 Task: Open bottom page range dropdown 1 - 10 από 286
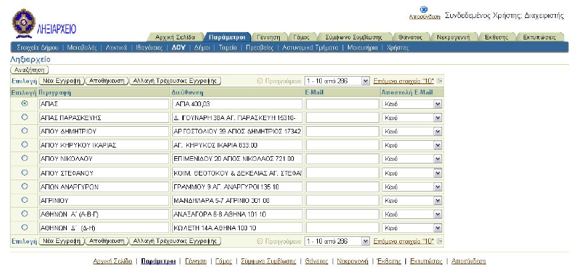[337, 242]
